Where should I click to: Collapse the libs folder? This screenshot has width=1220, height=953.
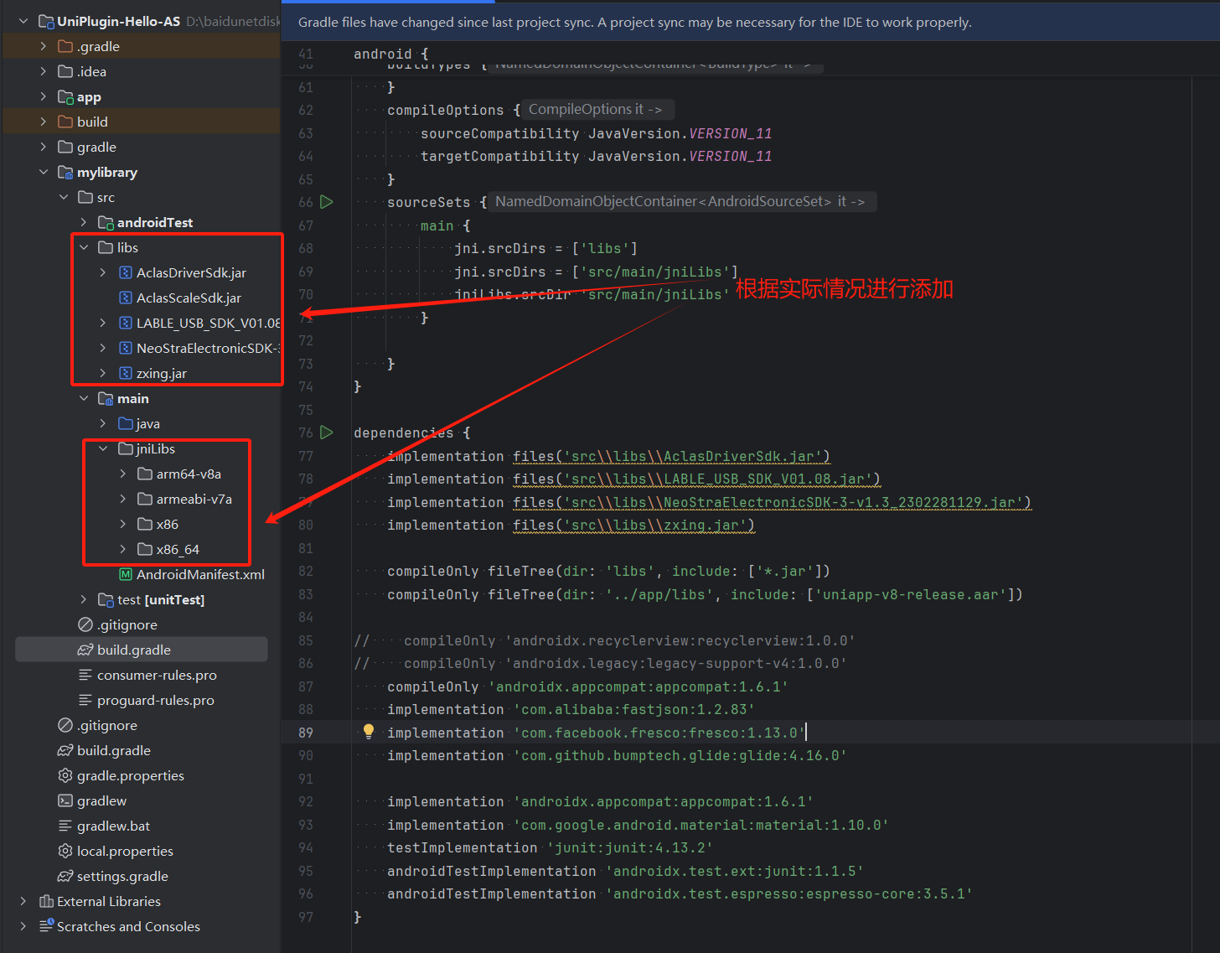[x=84, y=247]
